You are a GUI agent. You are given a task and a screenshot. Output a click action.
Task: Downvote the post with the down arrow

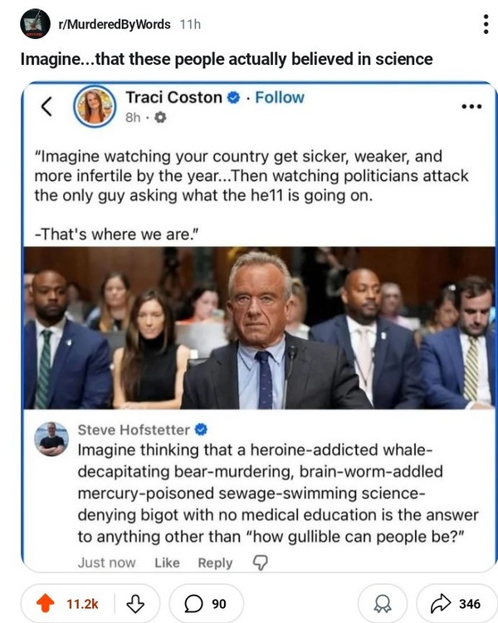coord(135,604)
